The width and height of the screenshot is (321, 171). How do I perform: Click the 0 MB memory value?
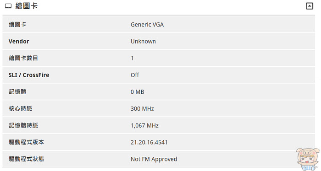(x=138, y=92)
